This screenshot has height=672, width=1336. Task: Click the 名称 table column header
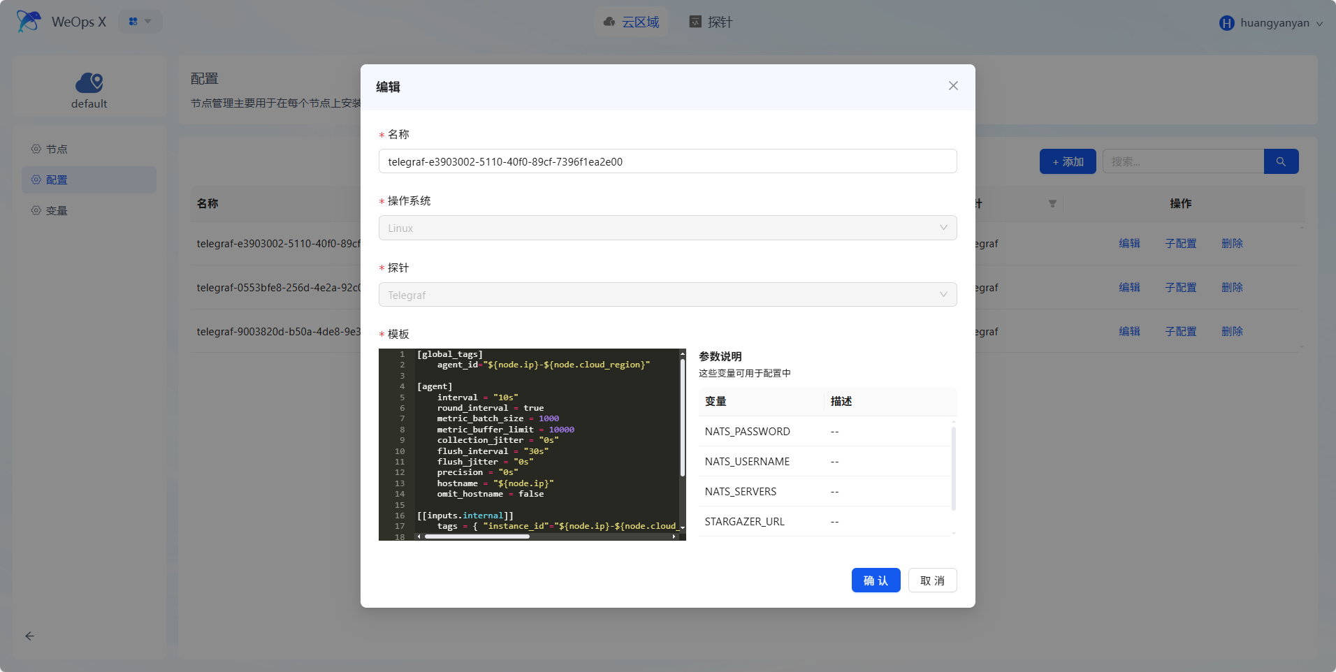pos(208,204)
